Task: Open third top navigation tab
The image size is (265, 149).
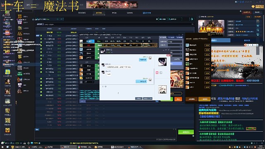Action: 114,13
